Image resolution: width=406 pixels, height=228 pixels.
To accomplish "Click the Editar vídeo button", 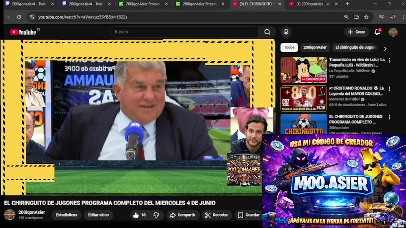I will tap(98, 215).
